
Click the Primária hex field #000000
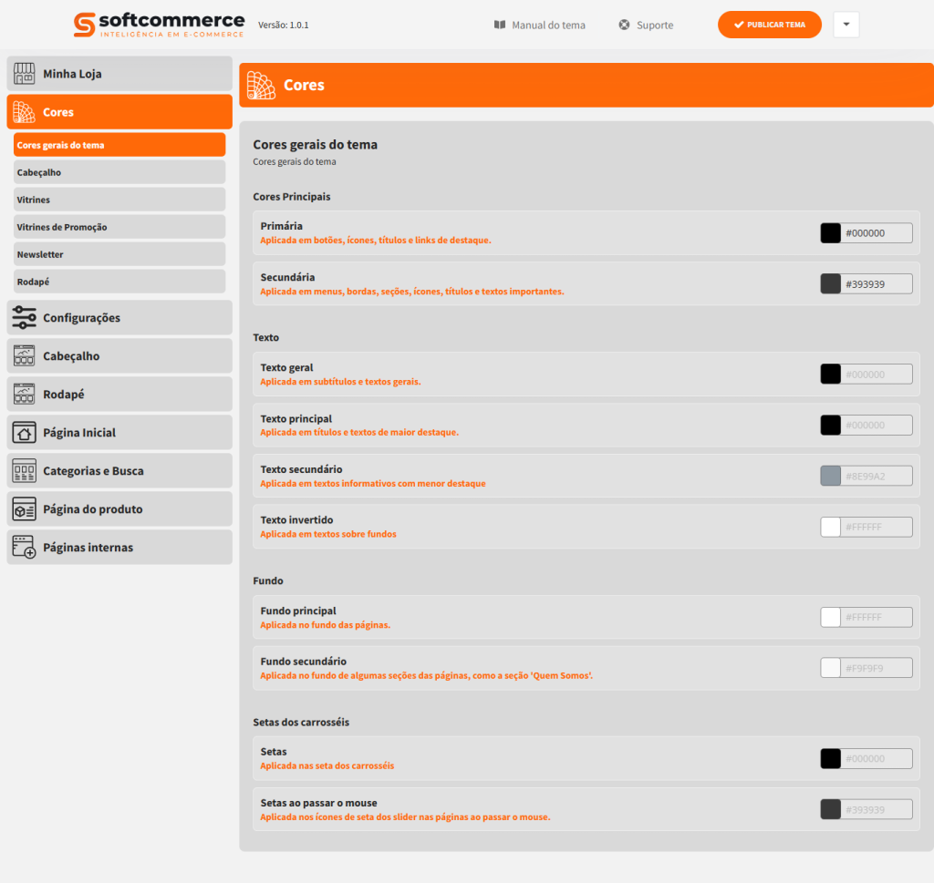point(877,233)
